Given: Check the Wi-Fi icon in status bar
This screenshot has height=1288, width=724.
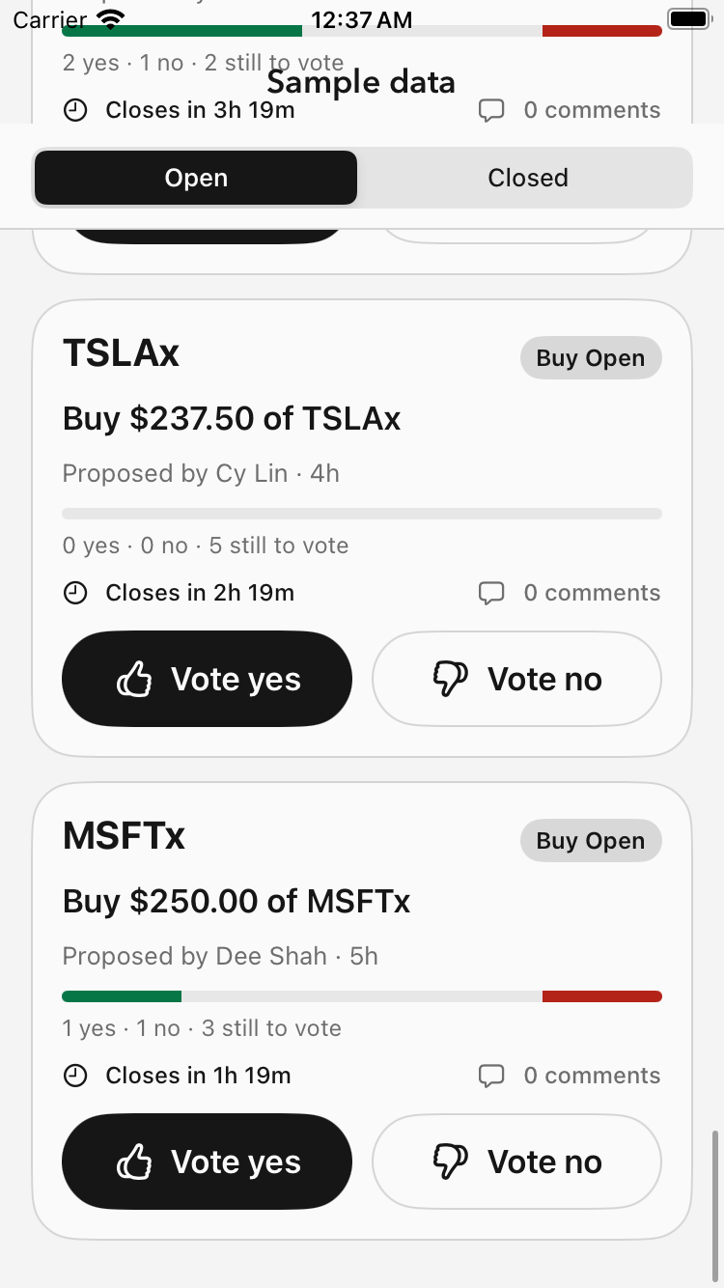Looking at the screenshot, I should click(x=112, y=18).
